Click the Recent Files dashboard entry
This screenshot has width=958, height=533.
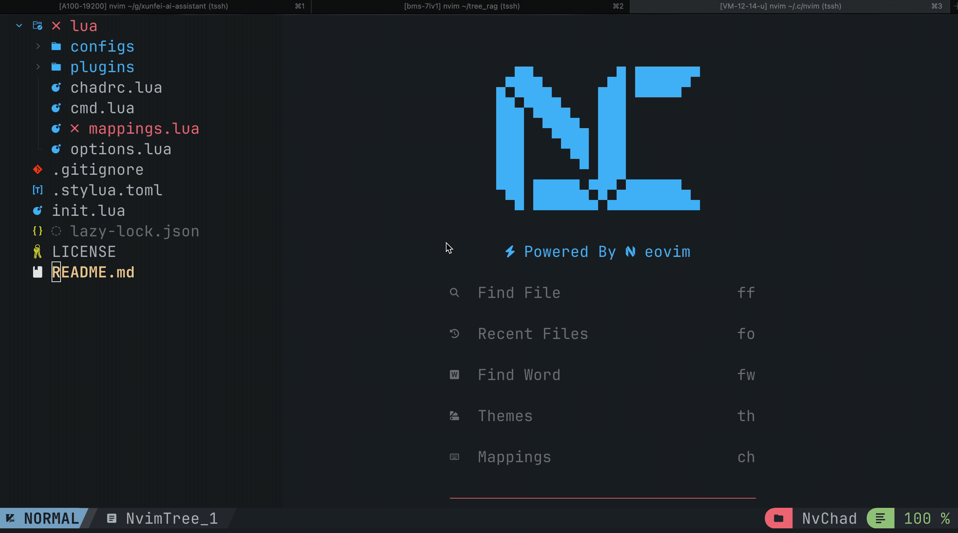click(602, 333)
